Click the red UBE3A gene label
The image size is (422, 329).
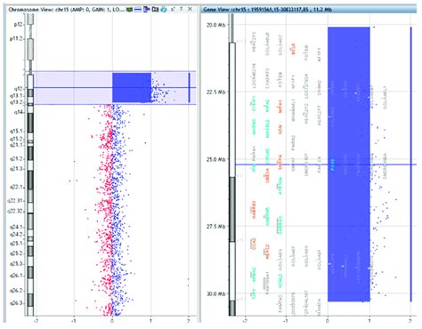[x=267, y=175]
